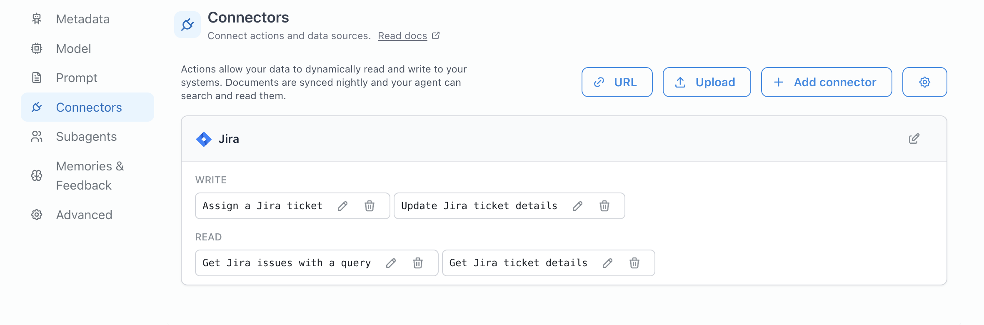Edit the Update Jira ticket details action
Viewport: 984px width, 325px height.
point(577,206)
